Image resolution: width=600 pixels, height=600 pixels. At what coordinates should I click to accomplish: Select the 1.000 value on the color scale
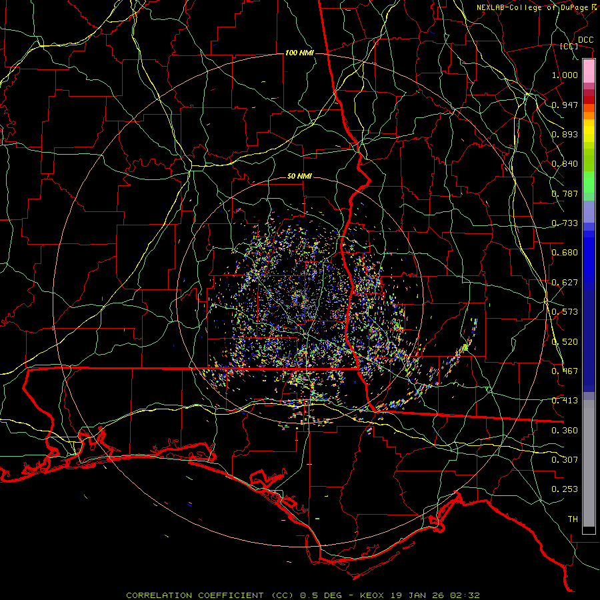click(565, 75)
